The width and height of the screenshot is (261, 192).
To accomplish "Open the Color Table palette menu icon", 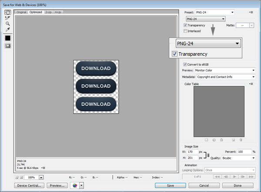I will click(251, 84).
